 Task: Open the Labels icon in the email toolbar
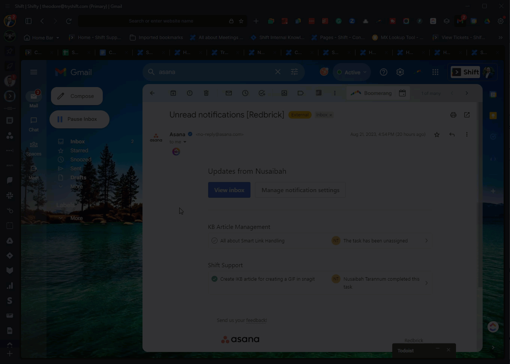coord(301,93)
